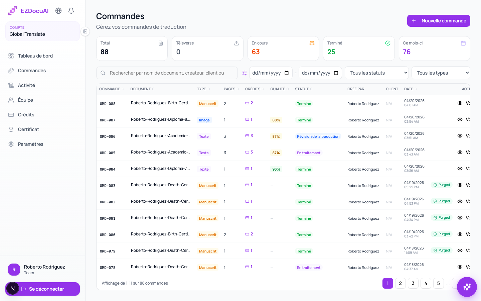Sort by DOCUMENT column header
The width and height of the screenshot is (481, 301).
click(x=142, y=89)
